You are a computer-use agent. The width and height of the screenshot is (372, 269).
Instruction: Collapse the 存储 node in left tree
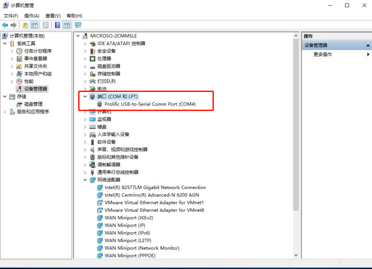tap(5, 97)
